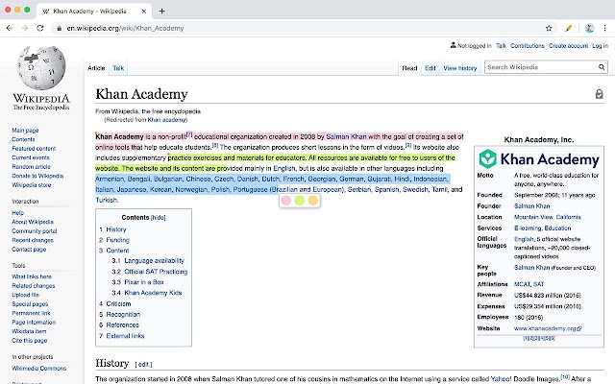Jump to Language availability in Contents
This screenshot has width=615, height=384.
coord(154,260)
